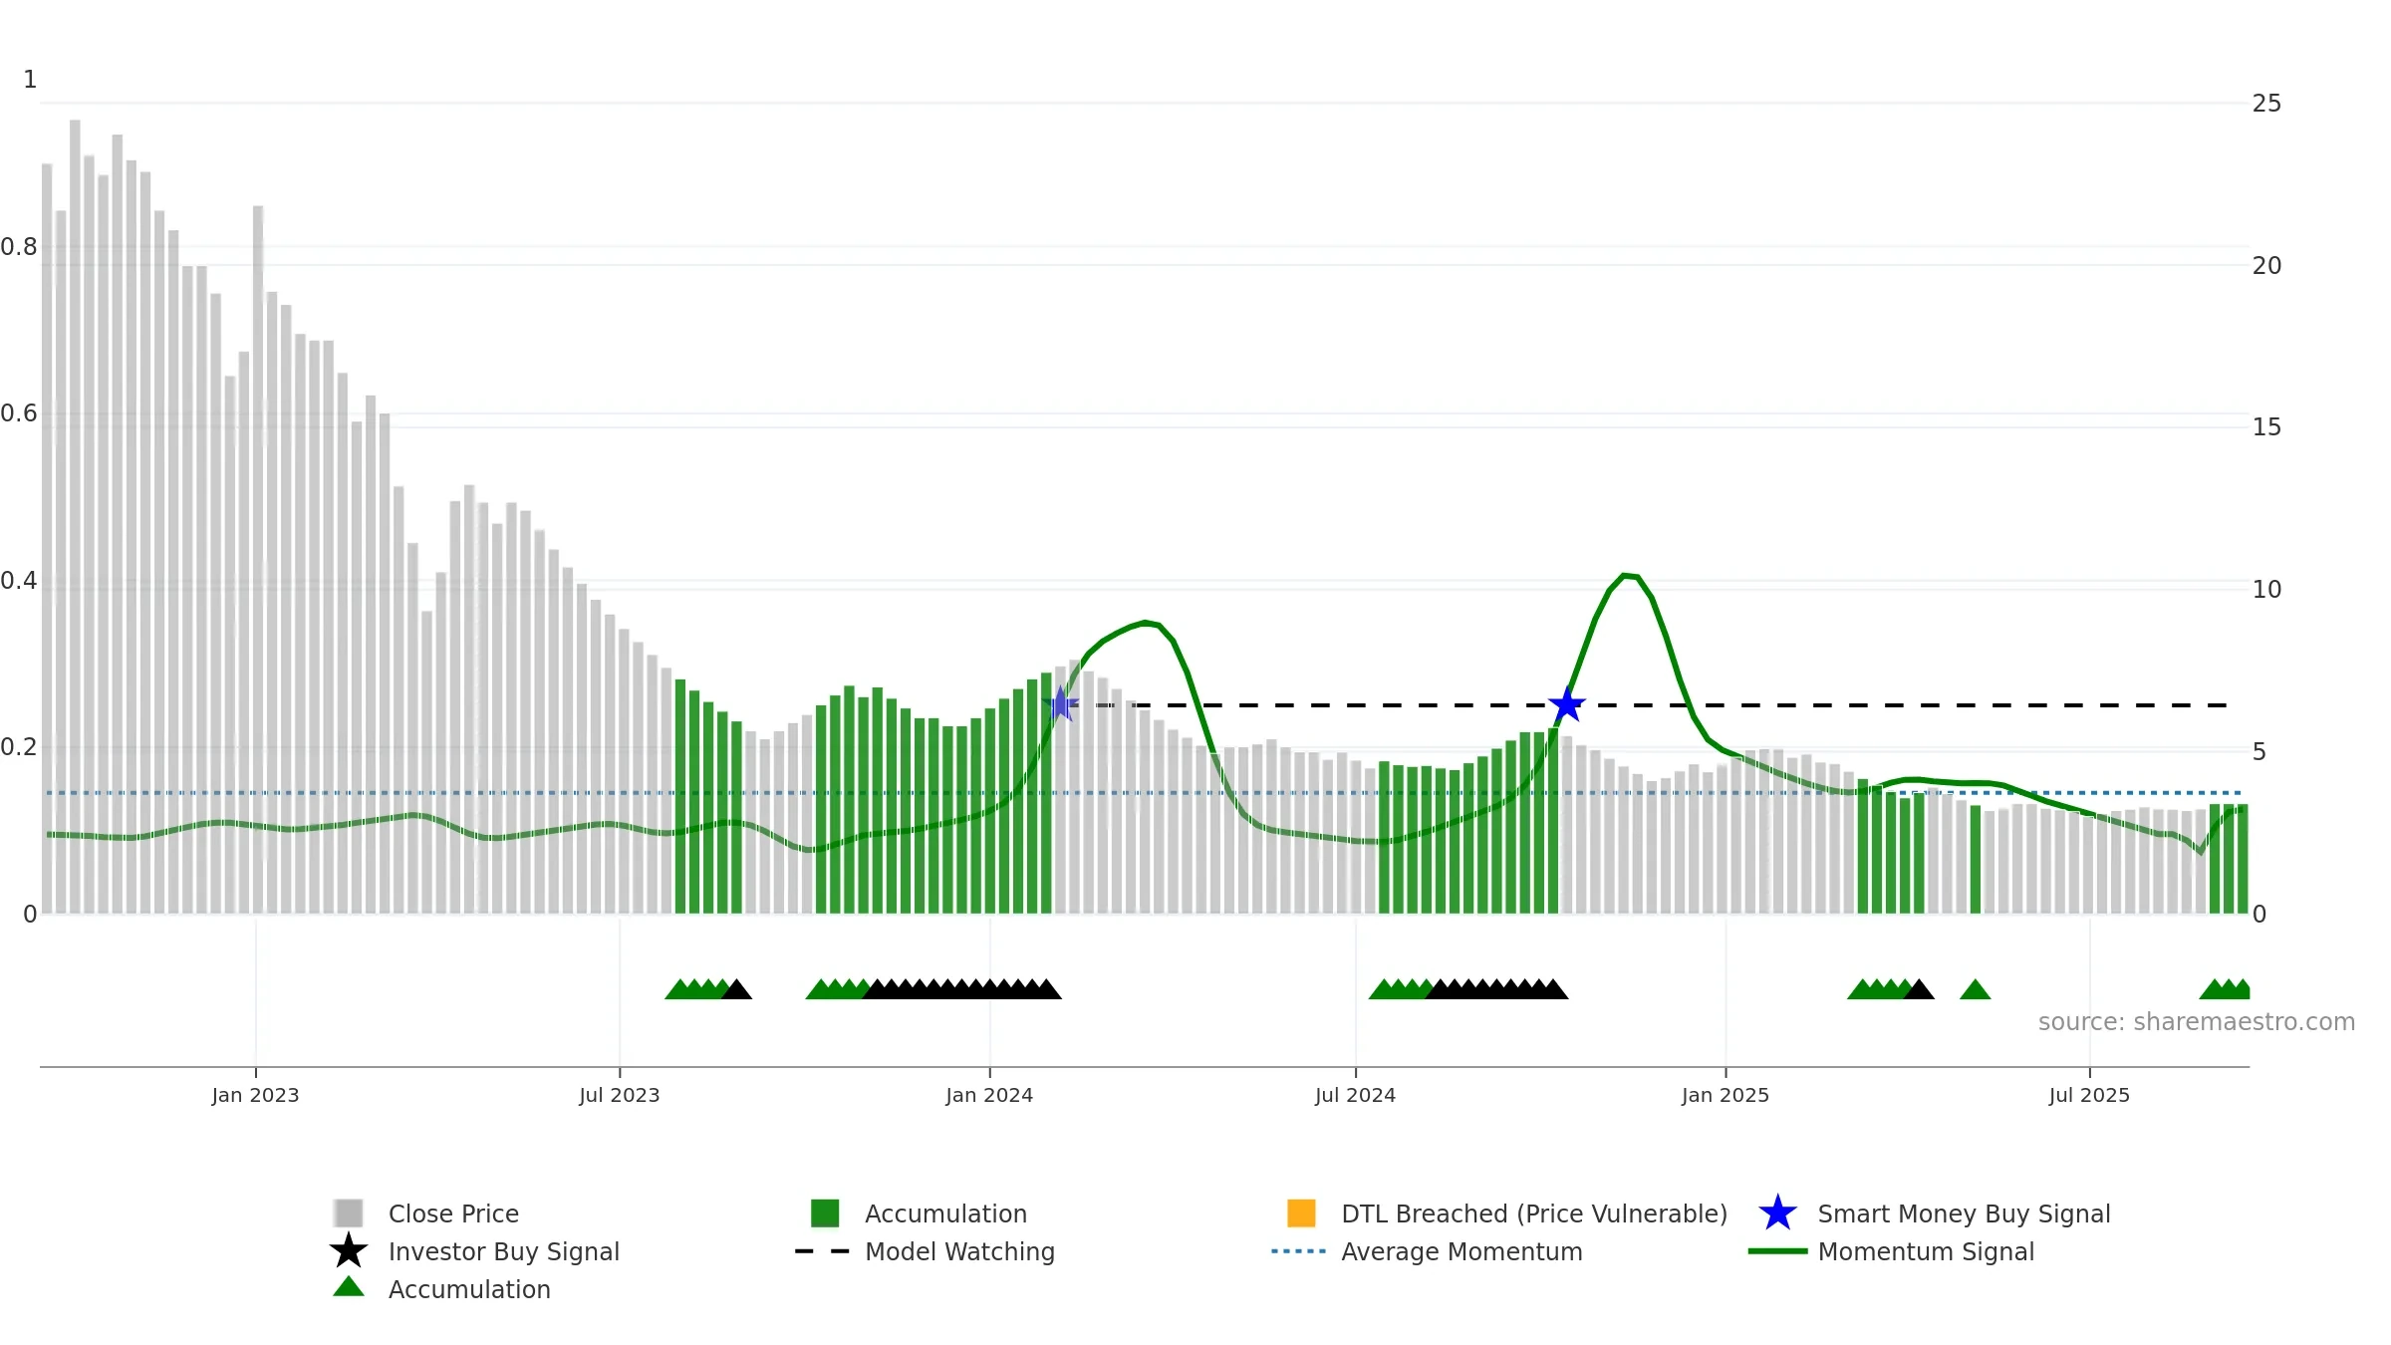2391x1345 pixels.
Task: Click the blue star marker near late 2024
Action: click(1567, 705)
